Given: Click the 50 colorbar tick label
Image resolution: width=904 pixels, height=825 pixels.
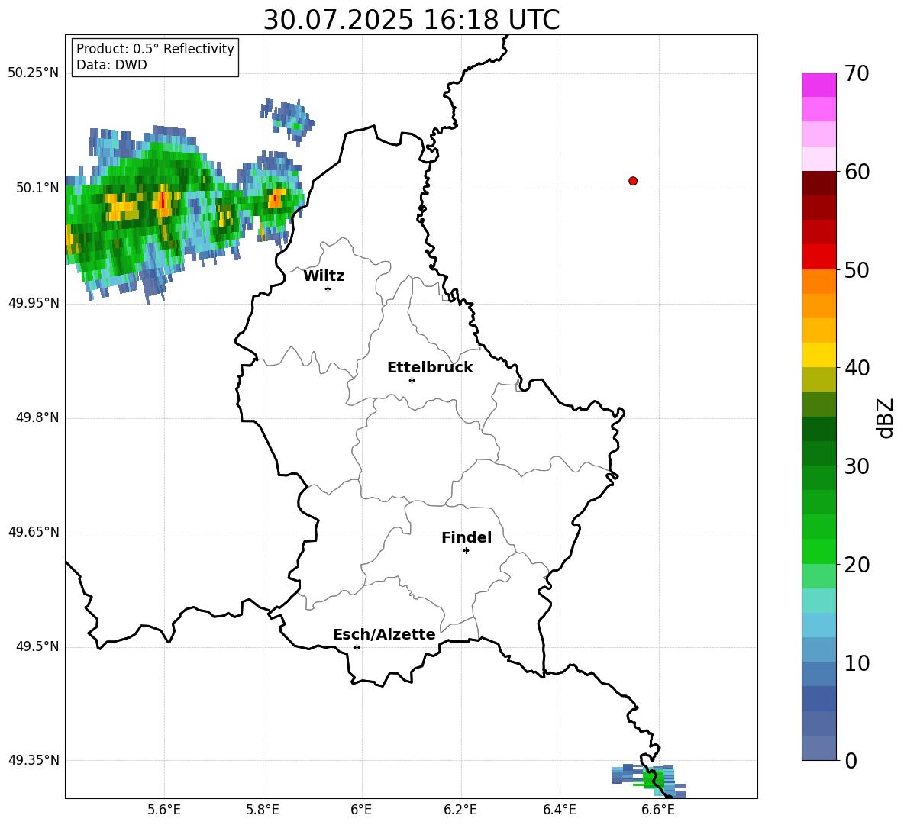Looking at the screenshot, I should [857, 269].
